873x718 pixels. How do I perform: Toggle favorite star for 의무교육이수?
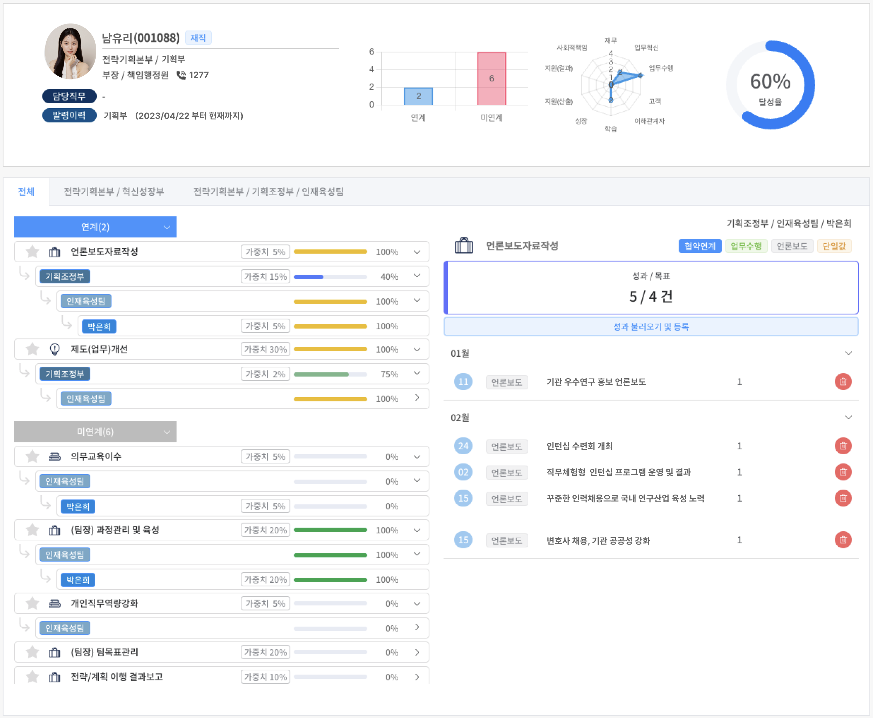pyautogui.click(x=32, y=456)
